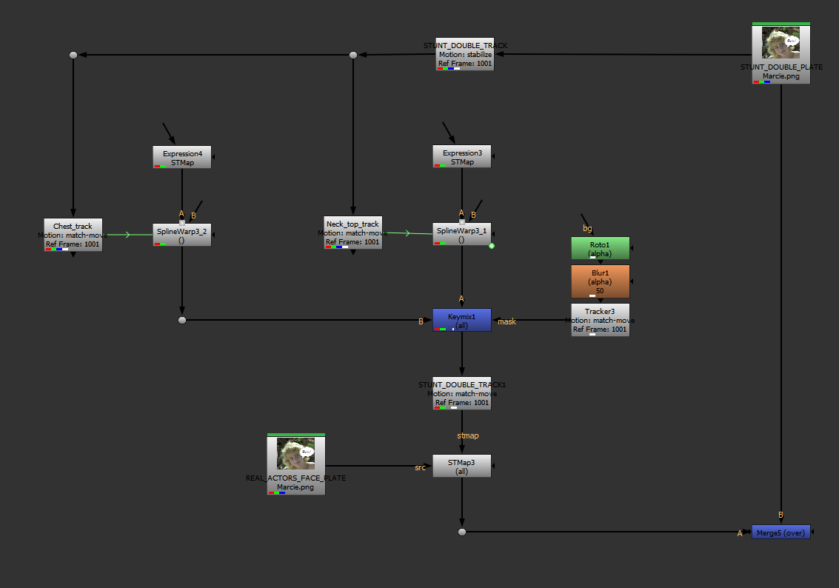This screenshot has height=588, width=839.
Task: Toggle the green animation indicator on SplineWarp3_1
Action: 491,244
